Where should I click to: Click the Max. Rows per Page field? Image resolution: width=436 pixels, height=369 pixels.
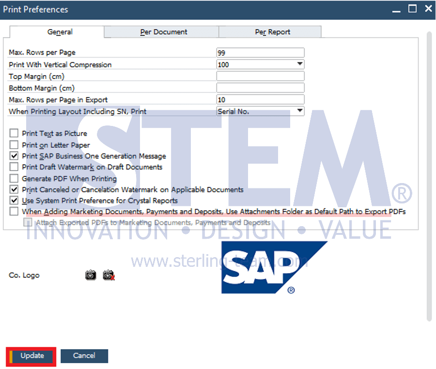tap(260, 52)
